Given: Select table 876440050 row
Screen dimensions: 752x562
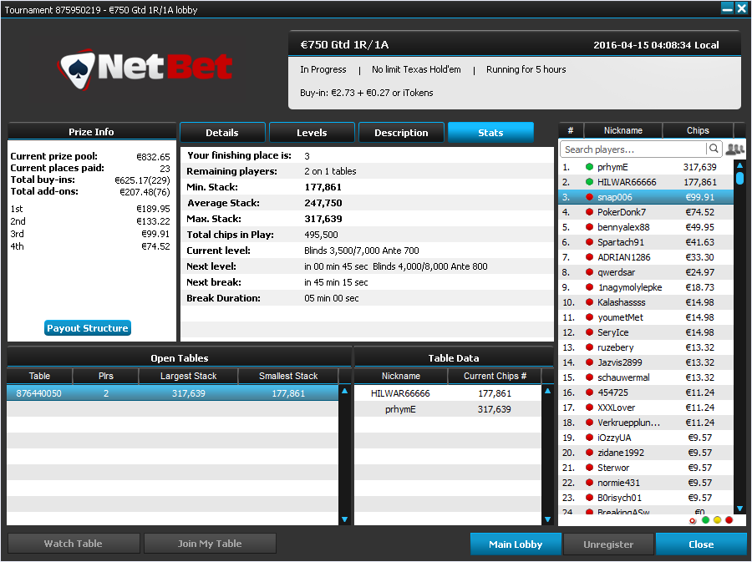Looking at the screenshot, I should pos(173,393).
